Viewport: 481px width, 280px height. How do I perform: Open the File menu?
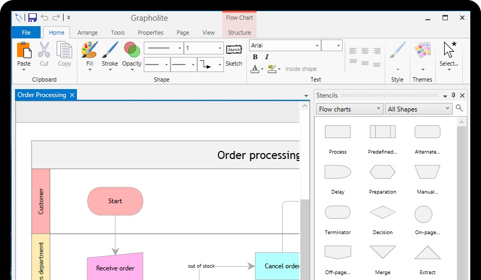26,33
